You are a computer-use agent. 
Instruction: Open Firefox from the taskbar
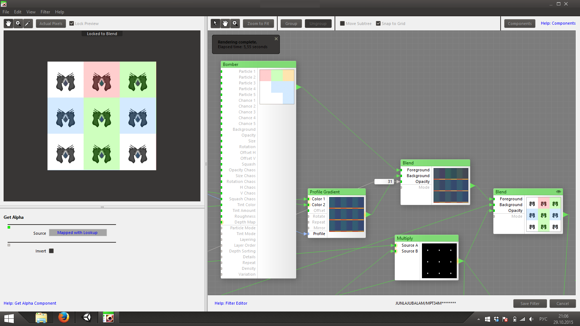[x=64, y=318]
